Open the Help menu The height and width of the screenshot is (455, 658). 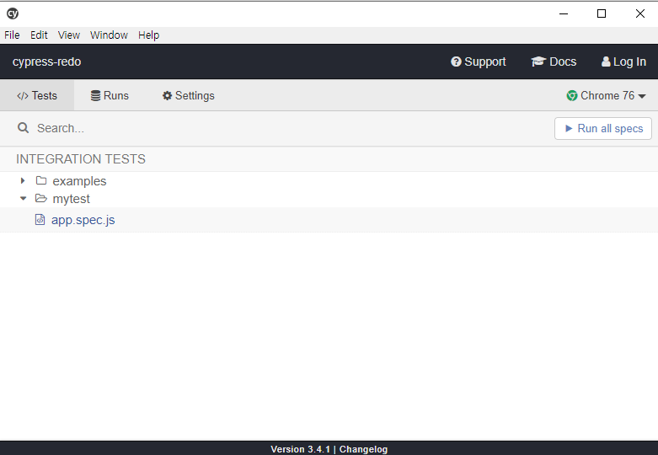click(x=149, y=35)
